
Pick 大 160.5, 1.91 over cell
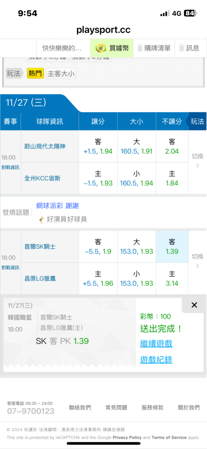[x=136, y=146]
